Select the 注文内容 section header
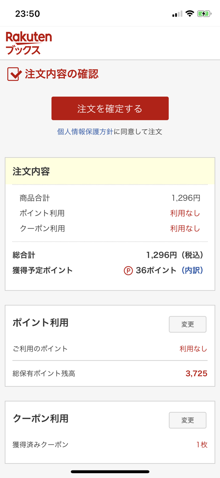 (x=110, y=171)
